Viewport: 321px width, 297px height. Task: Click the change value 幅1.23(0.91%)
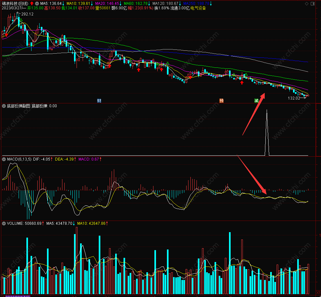tap(141, 8)
